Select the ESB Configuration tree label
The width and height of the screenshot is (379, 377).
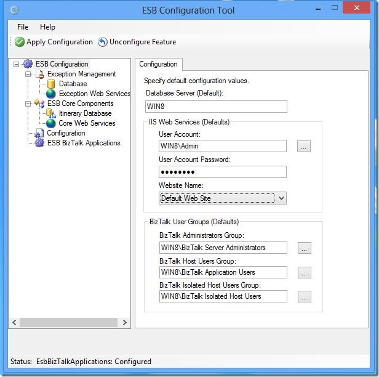point(62,64)
